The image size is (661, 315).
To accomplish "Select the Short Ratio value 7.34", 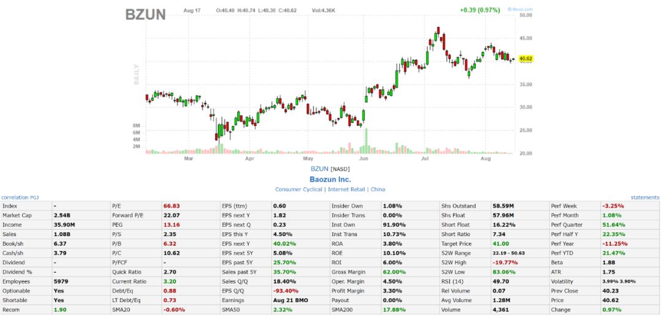I will click(499, 234).
